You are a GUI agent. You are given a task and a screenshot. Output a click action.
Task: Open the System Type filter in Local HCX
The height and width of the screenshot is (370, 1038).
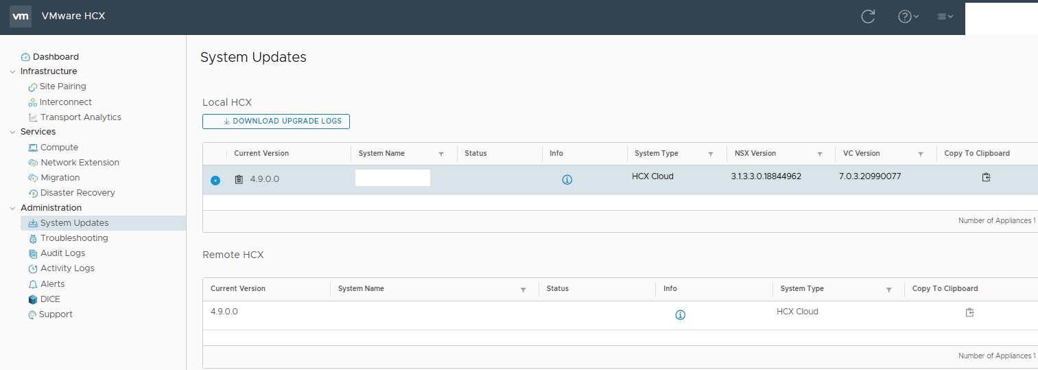[x=711, y=154]
